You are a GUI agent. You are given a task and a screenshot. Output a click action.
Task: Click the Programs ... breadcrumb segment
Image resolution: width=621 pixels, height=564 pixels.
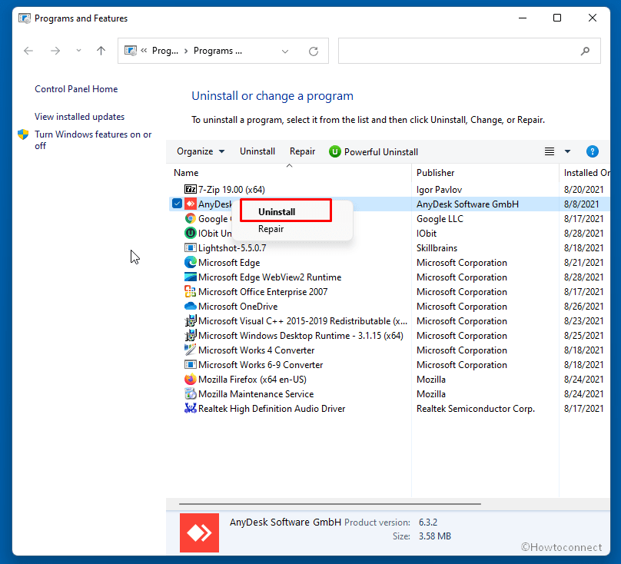(x=218, y=51)
